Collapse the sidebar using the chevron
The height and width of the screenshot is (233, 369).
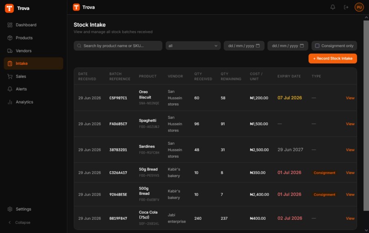10,222
